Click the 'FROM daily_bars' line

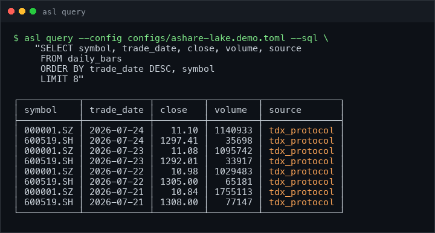81,59
